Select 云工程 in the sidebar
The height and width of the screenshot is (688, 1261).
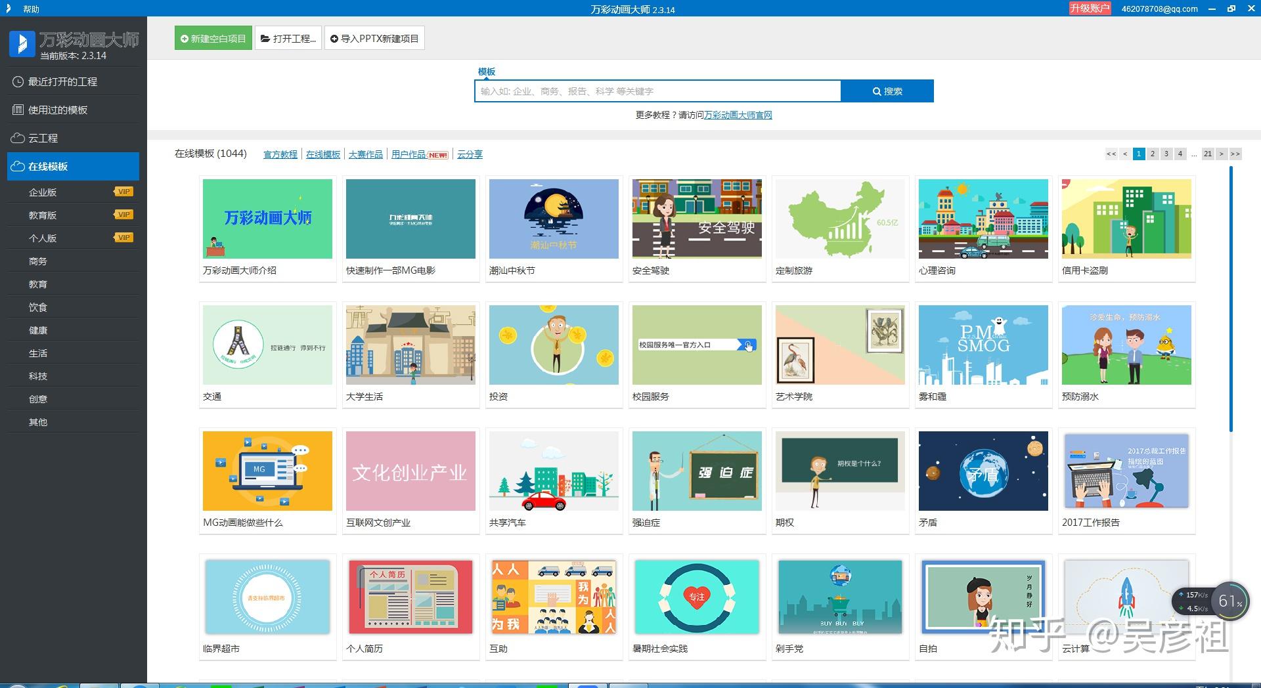click(x=73, y=138)
